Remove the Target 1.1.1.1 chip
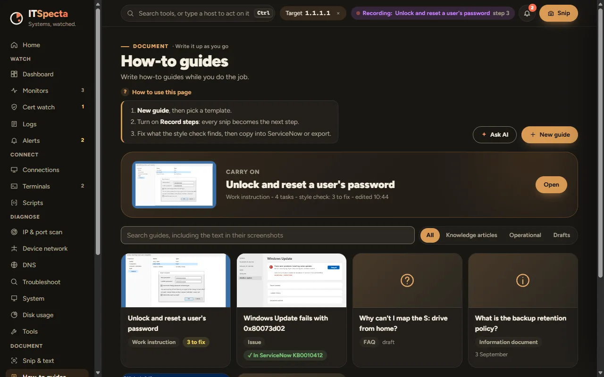Image resolution: width=604 pixels, height=377 pixels. [338, 14]
